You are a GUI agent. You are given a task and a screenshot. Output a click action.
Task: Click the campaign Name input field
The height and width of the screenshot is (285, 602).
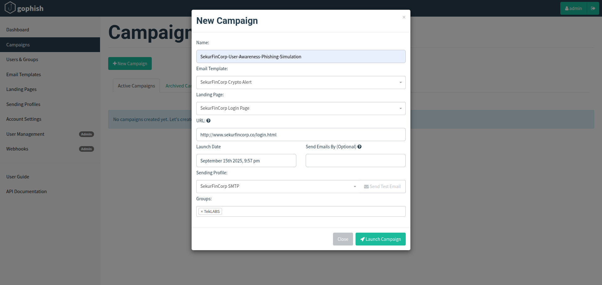[x=301, y=57]
